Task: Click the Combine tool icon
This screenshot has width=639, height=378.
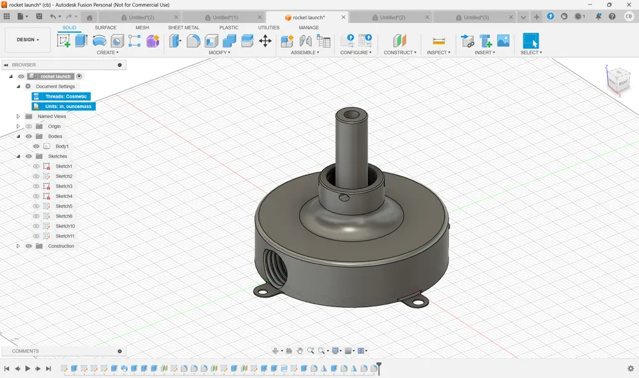Action: tap(229, 41)
